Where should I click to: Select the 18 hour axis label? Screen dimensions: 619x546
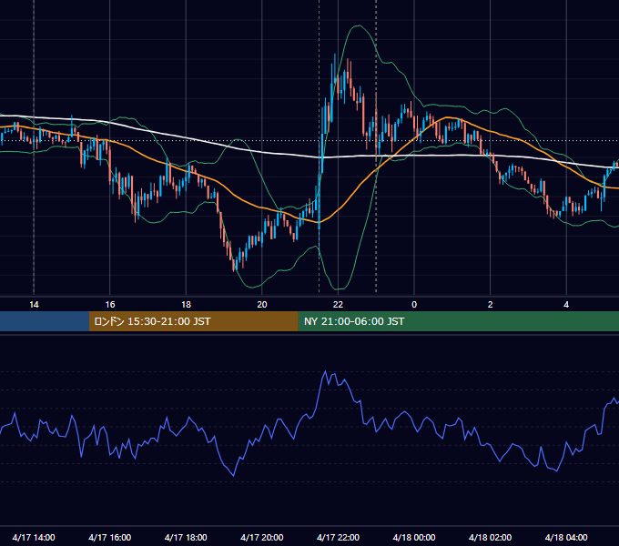(x=186, y=305)
